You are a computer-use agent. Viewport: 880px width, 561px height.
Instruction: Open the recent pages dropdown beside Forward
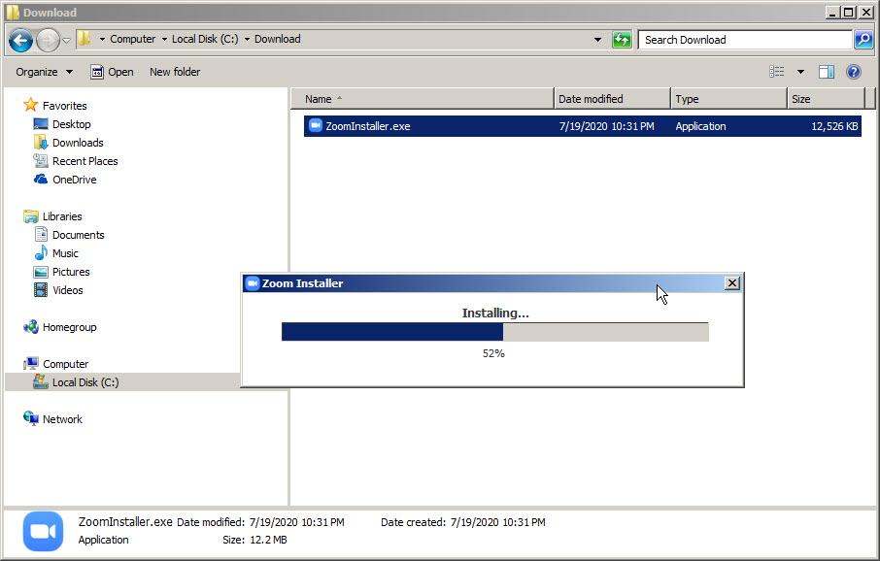(x=66, y=41)
